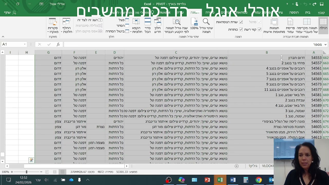
Task: Click the 100% zoom level in status bar
Action: pyautogui.click(x=5, y=172)
